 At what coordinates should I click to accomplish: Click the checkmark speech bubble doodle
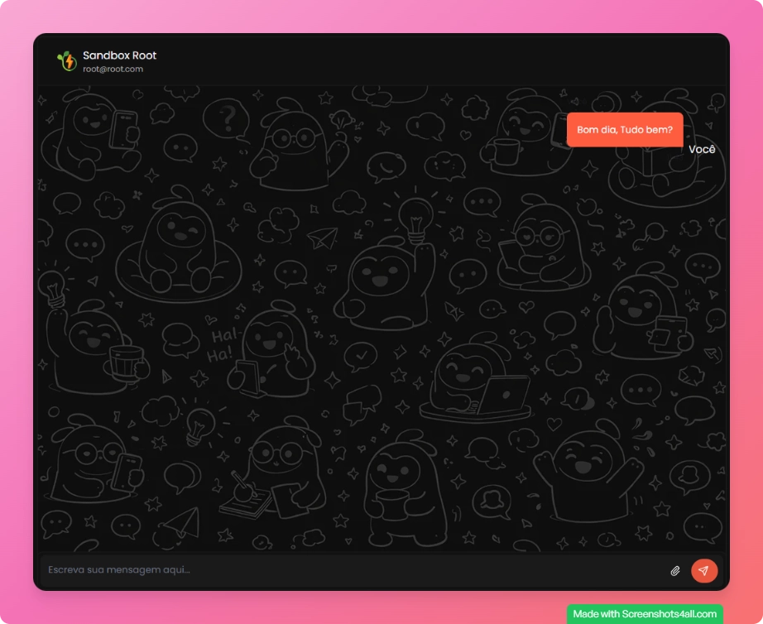[361, 358]
